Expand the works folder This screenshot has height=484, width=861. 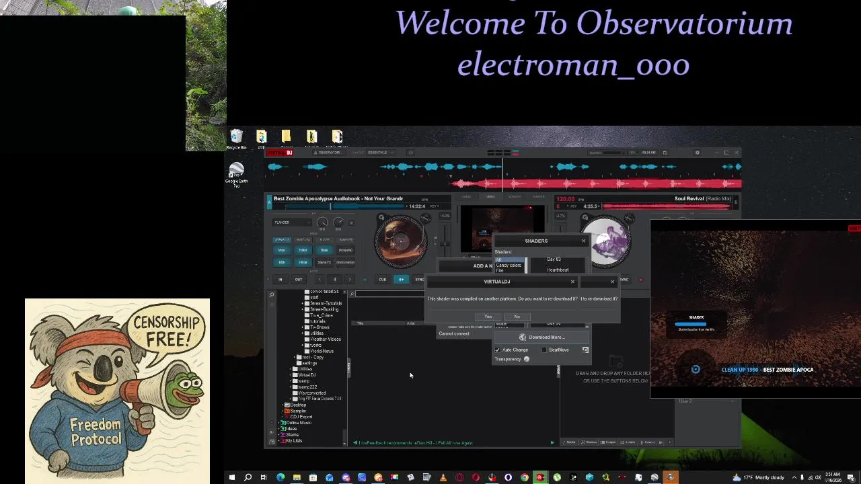(x=303, y=346)
